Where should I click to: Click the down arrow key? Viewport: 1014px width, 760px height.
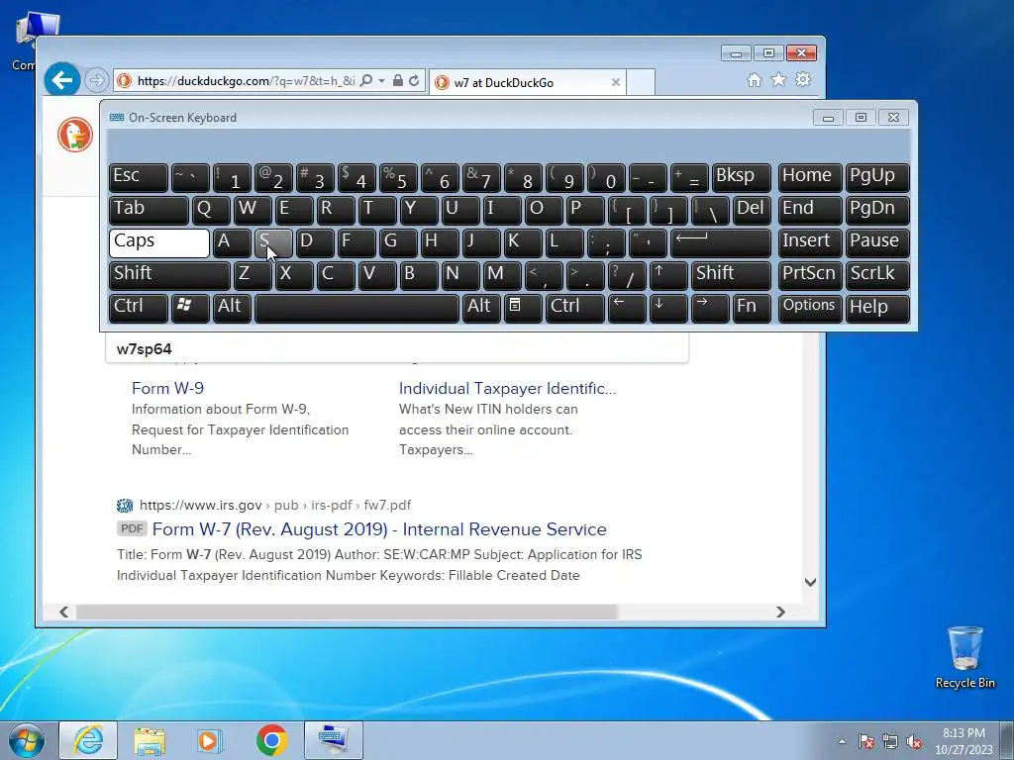668,309
